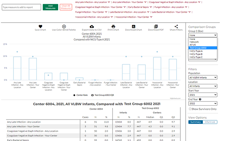Screen dimensions: 225x141
Task: Select NICU Type B option
Action: tap(202, 54)
